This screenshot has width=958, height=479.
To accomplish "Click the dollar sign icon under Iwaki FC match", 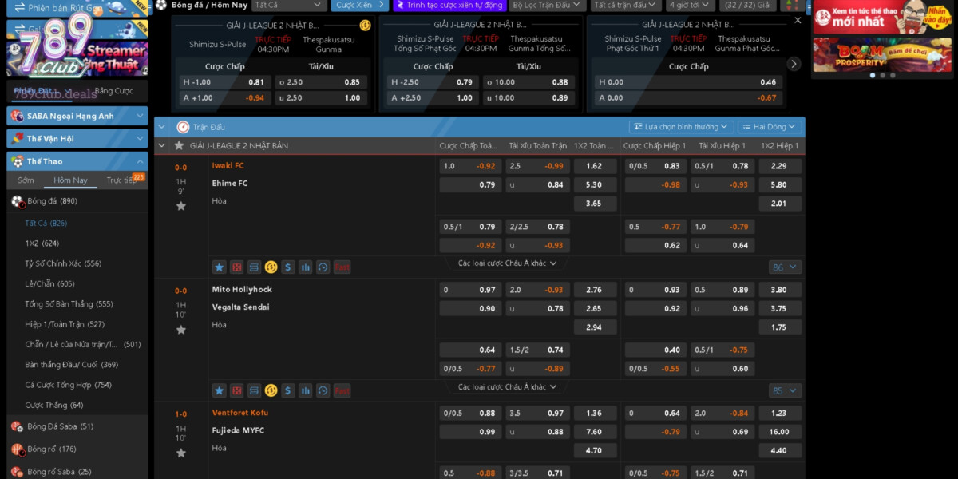I will tap(288, 267).
